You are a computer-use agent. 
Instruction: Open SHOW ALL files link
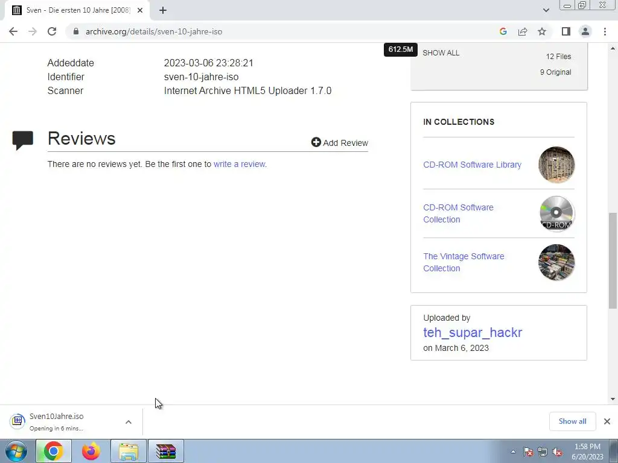click(x=441, y=53)
